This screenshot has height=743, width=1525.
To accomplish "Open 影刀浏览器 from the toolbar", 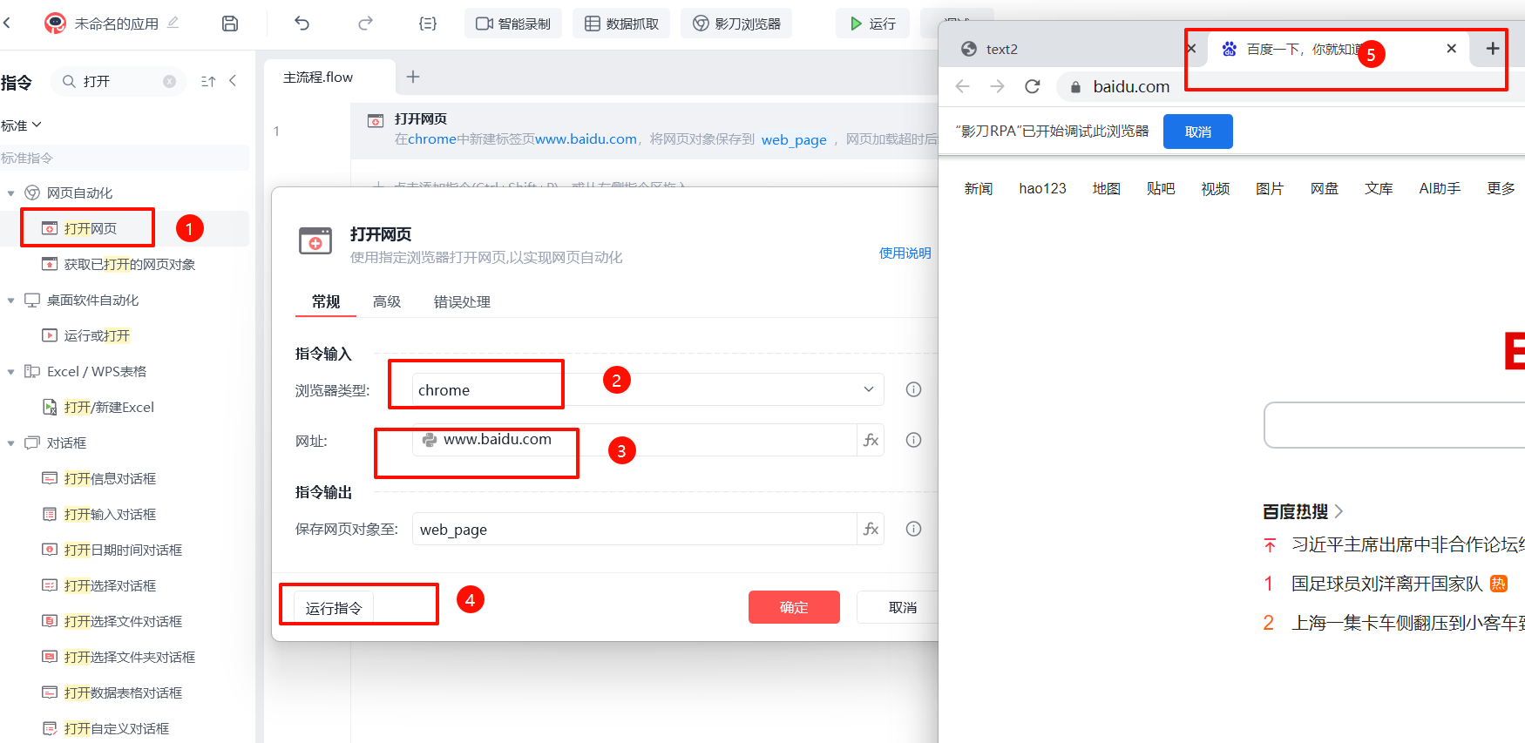I will (x=736, y=24).
